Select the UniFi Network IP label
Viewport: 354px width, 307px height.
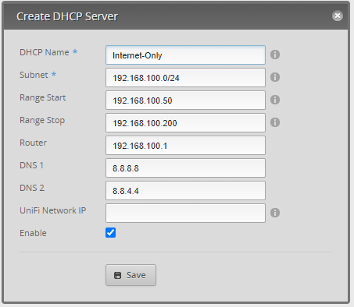[x=53, y=210]
